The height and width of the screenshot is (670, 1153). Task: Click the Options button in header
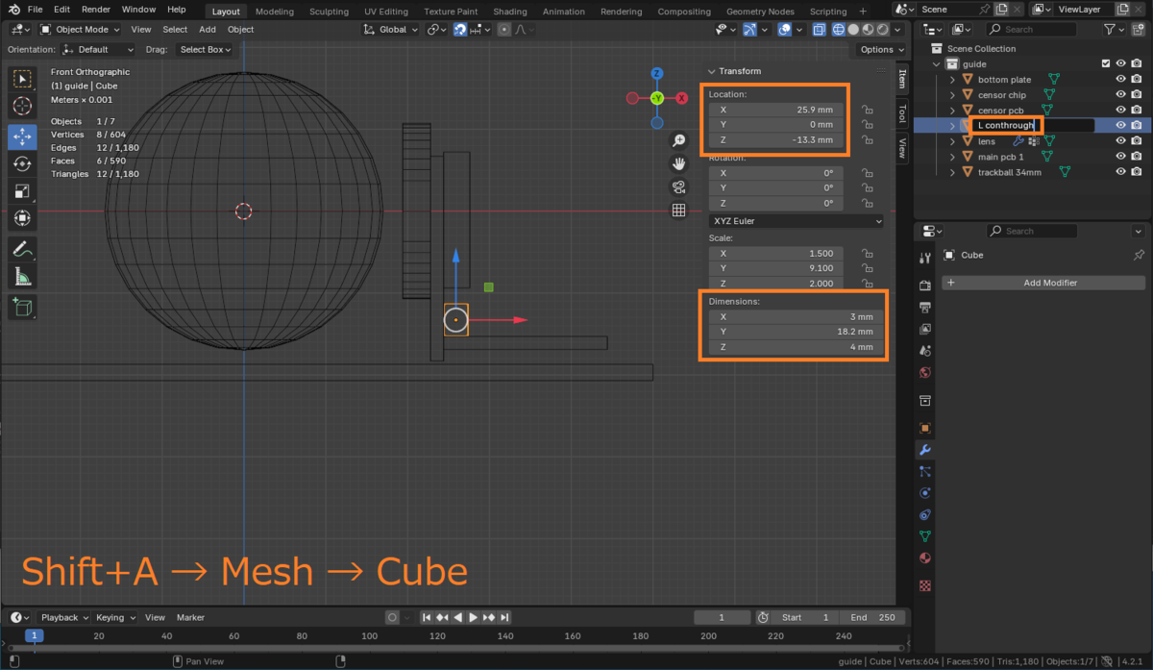point(881,50)
